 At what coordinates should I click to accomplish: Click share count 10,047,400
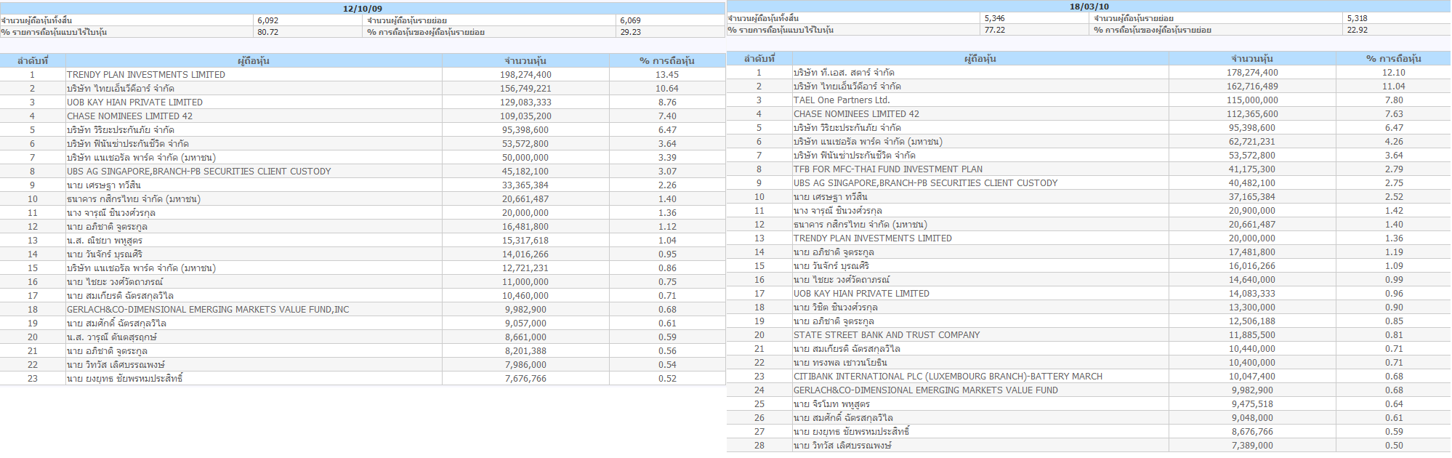1252,377
